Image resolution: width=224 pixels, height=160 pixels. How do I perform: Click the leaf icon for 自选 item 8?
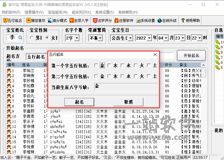pyautogui.click(x=217, y=52)
